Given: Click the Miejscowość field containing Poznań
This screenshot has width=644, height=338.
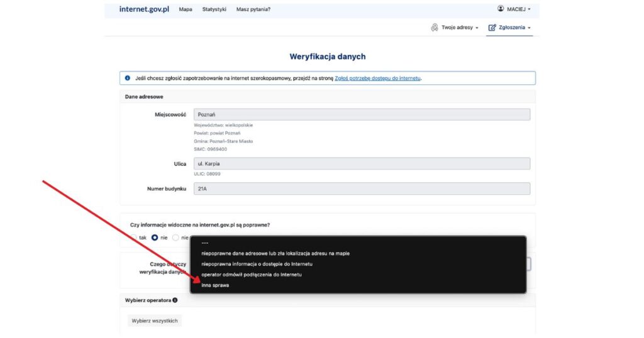Looking at the screenshot, I should [x=362, y=114].
